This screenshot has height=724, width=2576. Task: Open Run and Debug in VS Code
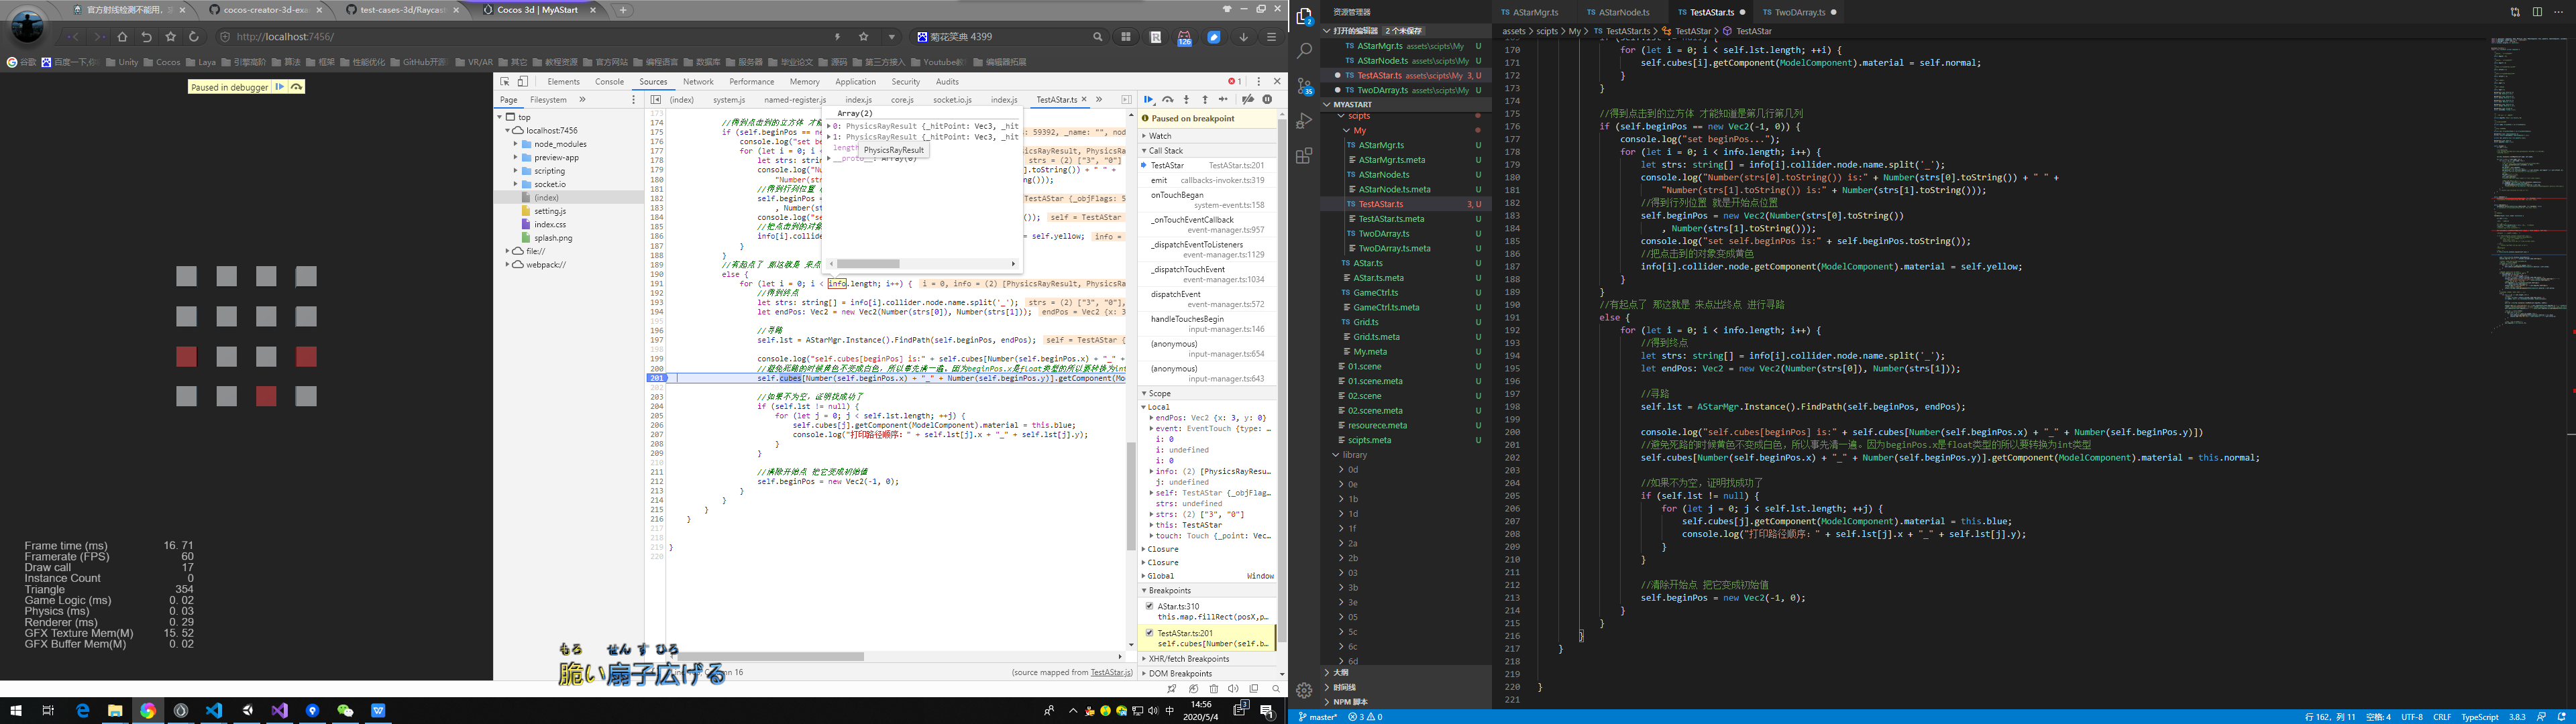1304,121
